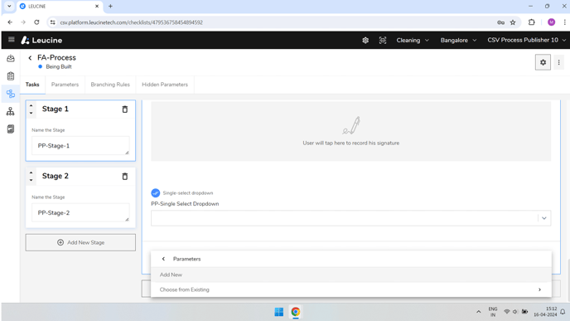
Task: Open the process settings gear button
Action: click(543, 62)
